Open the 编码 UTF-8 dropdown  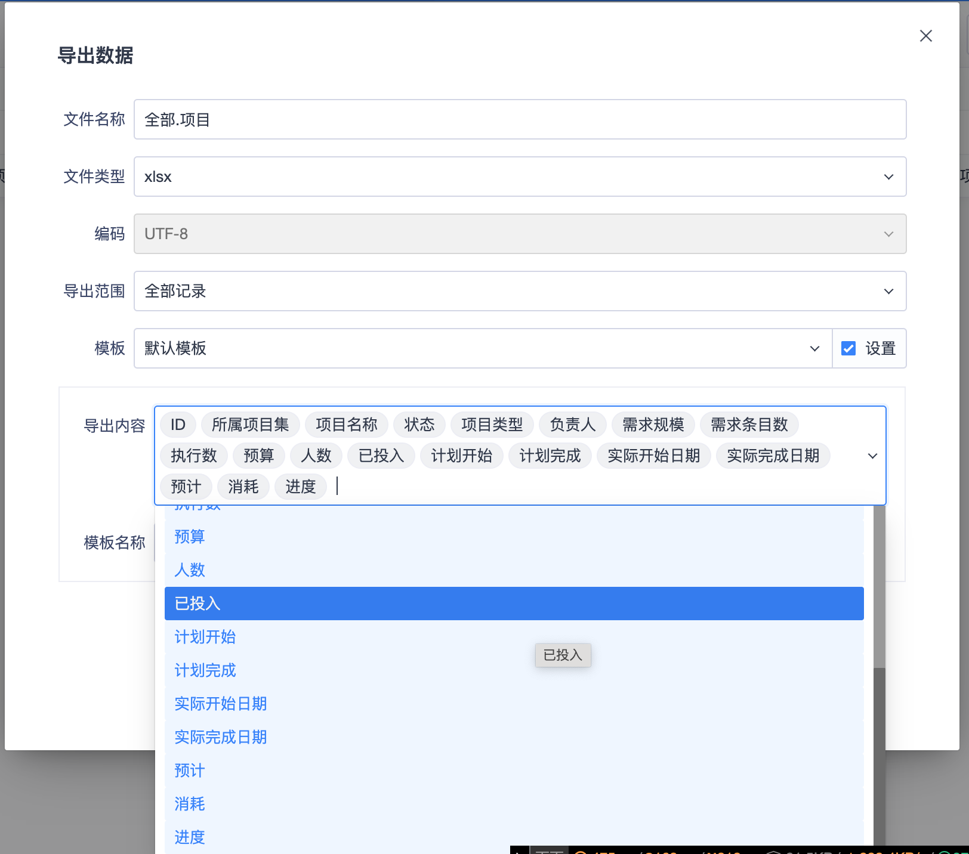tap(520, 234)
